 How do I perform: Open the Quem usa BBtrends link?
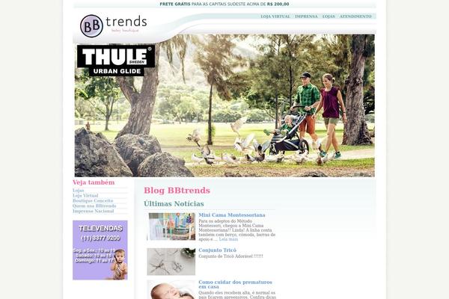tap(94, 206)
